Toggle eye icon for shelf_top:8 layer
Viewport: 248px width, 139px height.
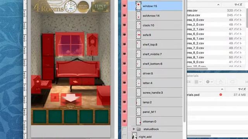click(124, 44)
